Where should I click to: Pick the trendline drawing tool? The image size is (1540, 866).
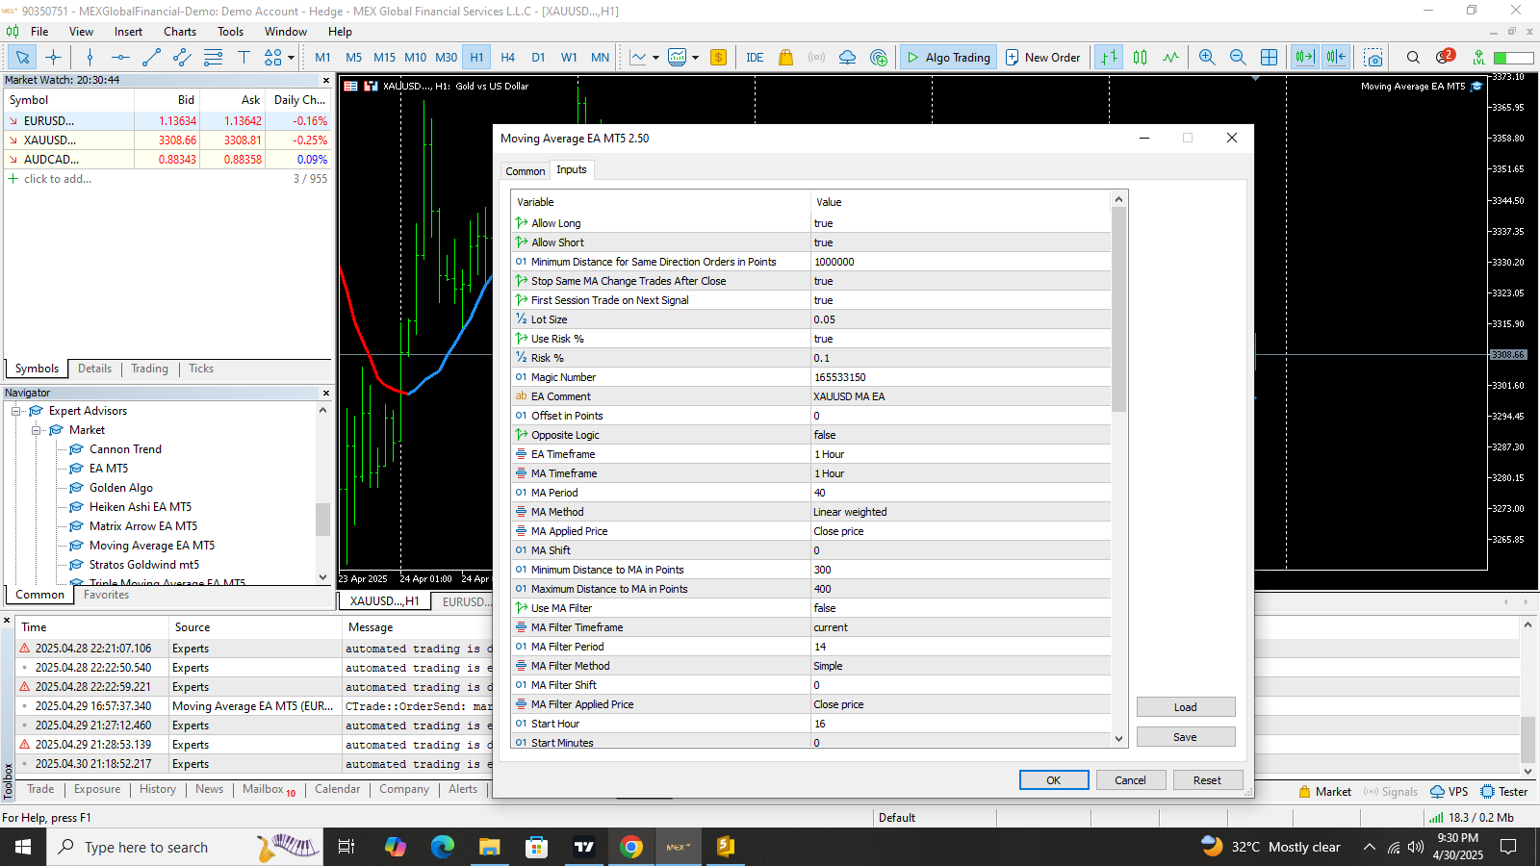click(x=151, y=58)
